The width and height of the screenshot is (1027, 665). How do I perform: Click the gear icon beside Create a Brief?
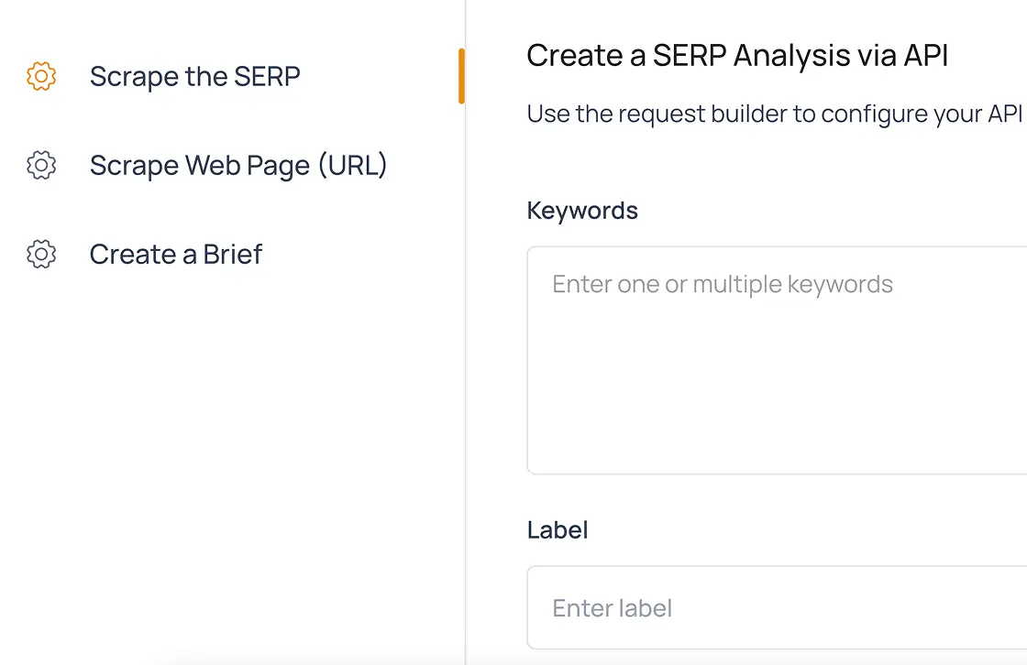[x=41, y=254]
